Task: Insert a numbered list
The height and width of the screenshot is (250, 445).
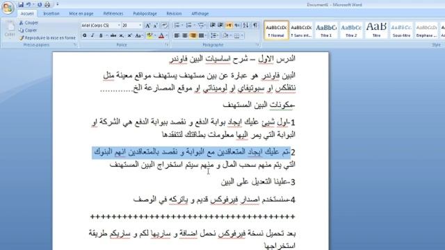Action: coord(188,26)
